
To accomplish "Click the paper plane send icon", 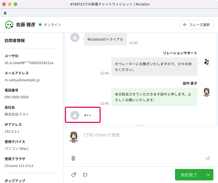I will click(x=208, y=158).
